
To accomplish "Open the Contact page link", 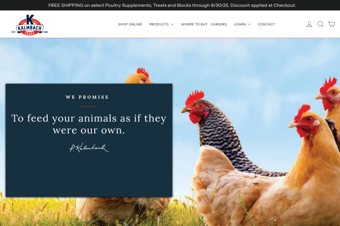I will coord(266,24).
